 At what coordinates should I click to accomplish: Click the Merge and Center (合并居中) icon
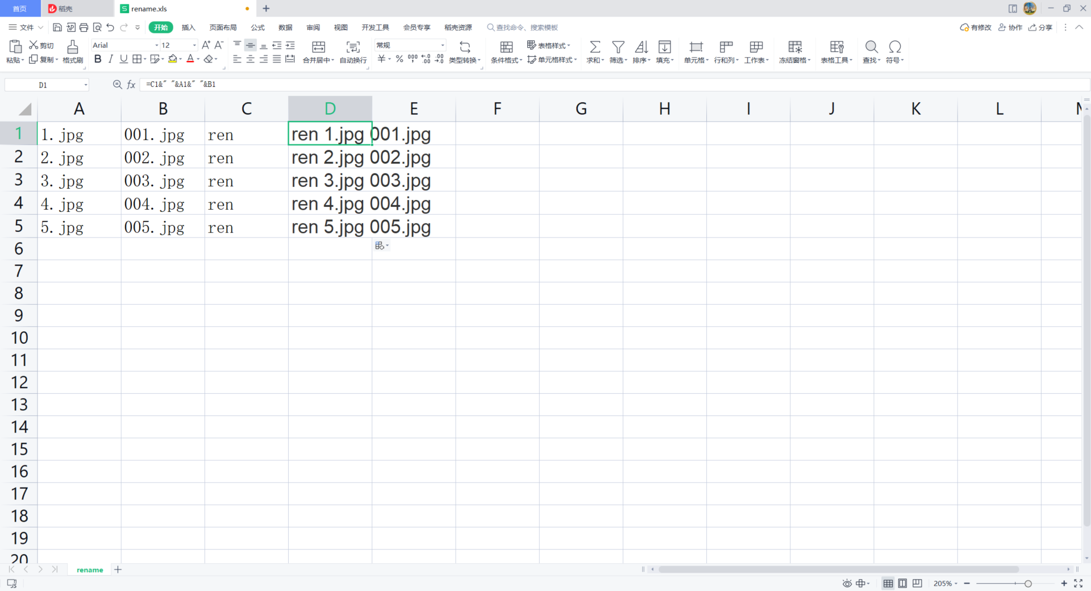[x=319, y=47]
